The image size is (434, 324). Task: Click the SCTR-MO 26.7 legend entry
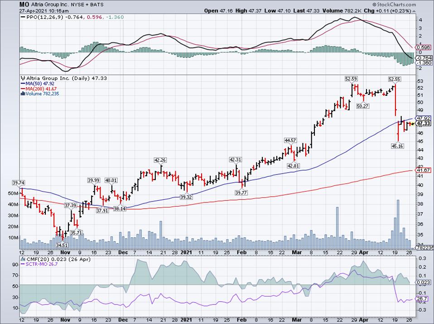pyautogui.click(x=39, y=264)
